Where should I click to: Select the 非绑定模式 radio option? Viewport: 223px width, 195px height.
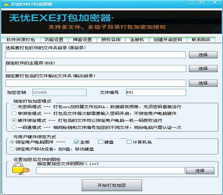(14, 113)
